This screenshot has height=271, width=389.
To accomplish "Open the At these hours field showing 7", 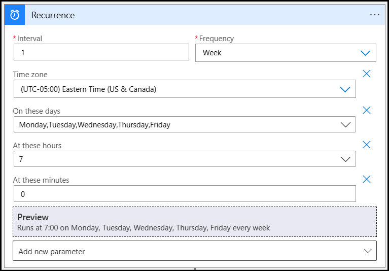I will (x=185, y=159).
